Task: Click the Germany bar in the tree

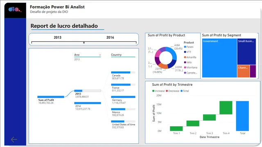Action: (x=123, y=97)
